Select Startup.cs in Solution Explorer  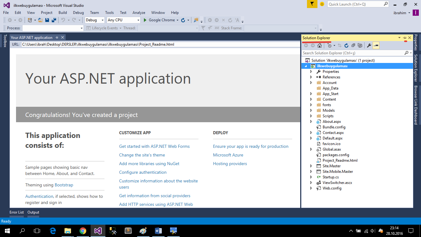tap(331, 177)
